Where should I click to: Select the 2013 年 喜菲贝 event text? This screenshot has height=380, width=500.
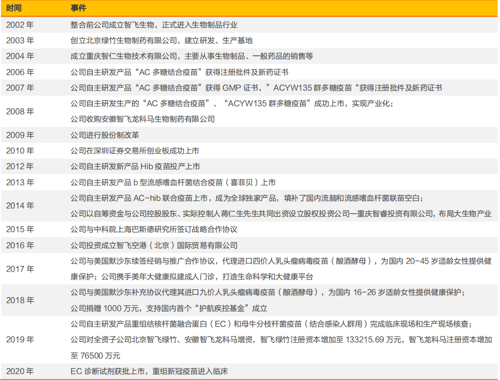click(173, 183)
